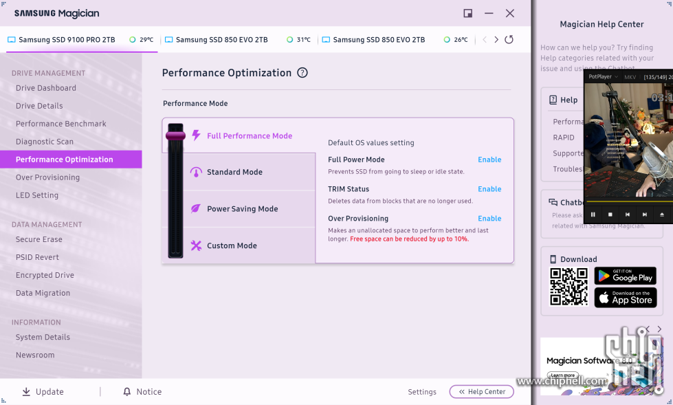The image size is (673, 405).
Task: Open System Details in sidebar
Action: pyautogui.click(x=43, y=337)
